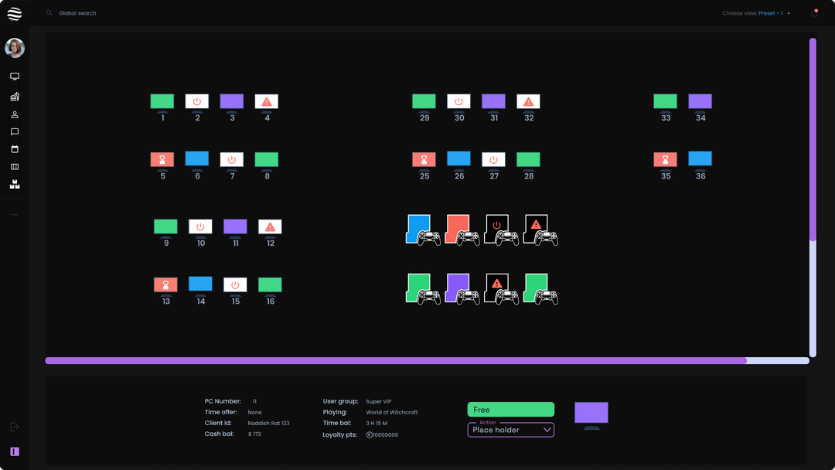Open the cash register sidebar icon

pyautogui.click(x=15, y=97)
